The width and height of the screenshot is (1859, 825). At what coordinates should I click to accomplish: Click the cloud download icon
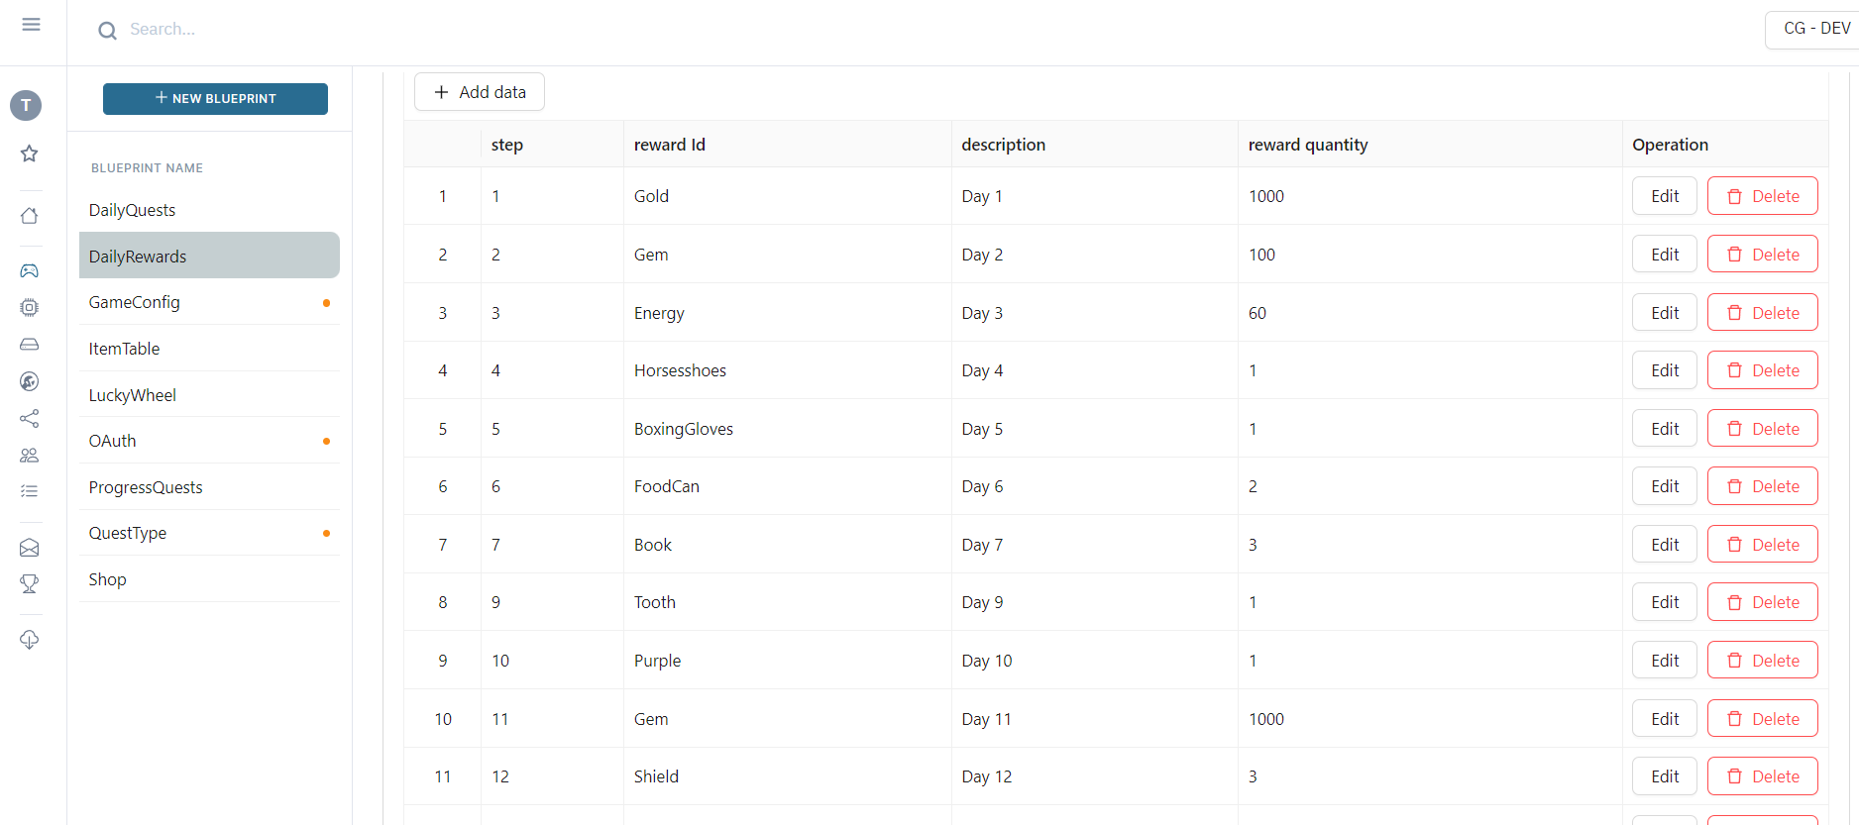click(x=30, y=640)
